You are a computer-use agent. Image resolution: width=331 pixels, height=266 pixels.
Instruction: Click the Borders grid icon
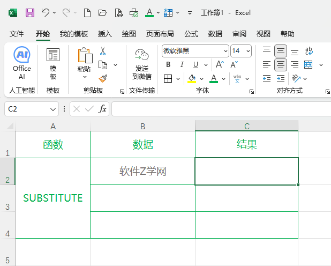168,79
